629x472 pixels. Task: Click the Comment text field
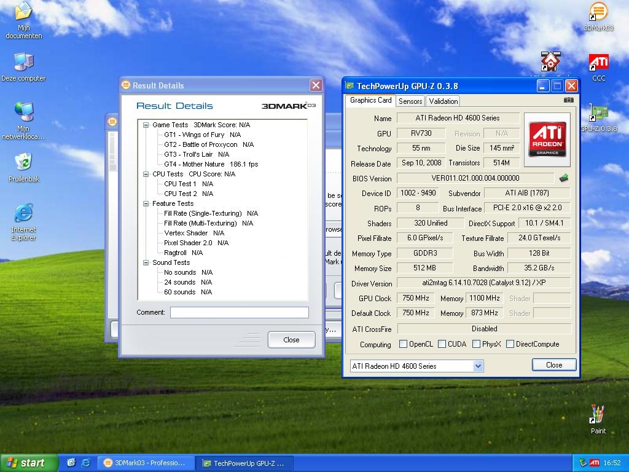pyautogui.click(x=239, y=312)
